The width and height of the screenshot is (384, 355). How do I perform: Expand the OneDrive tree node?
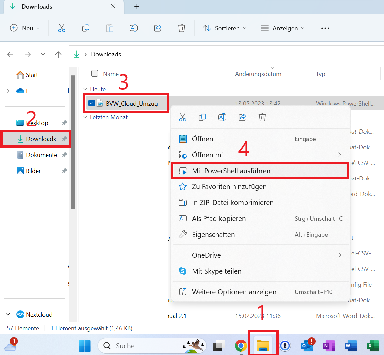(x=8, y=91)
